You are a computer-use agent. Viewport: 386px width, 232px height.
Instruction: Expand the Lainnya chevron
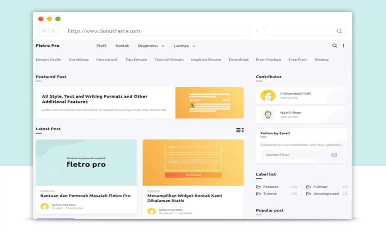pos(194,46)
